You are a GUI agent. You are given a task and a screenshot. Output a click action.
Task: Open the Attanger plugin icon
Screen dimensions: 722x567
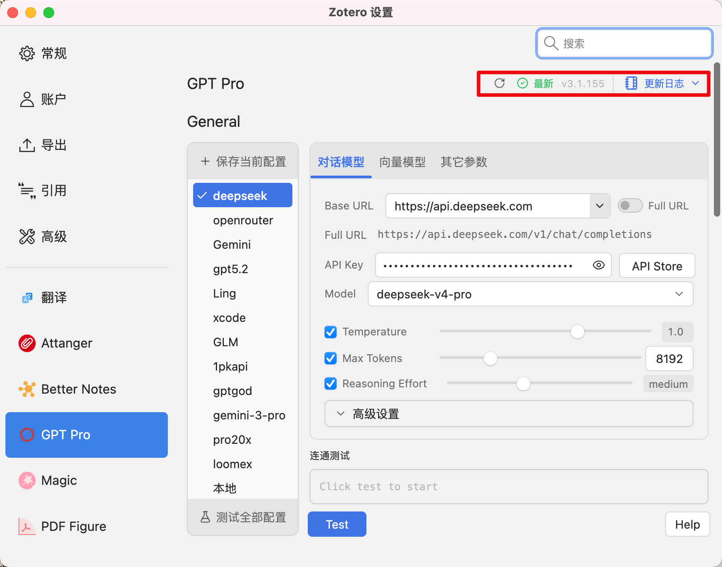point(27,343)
